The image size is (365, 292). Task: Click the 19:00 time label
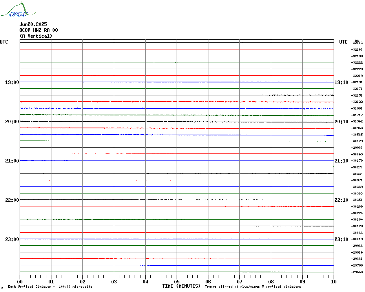coord(12,82)
